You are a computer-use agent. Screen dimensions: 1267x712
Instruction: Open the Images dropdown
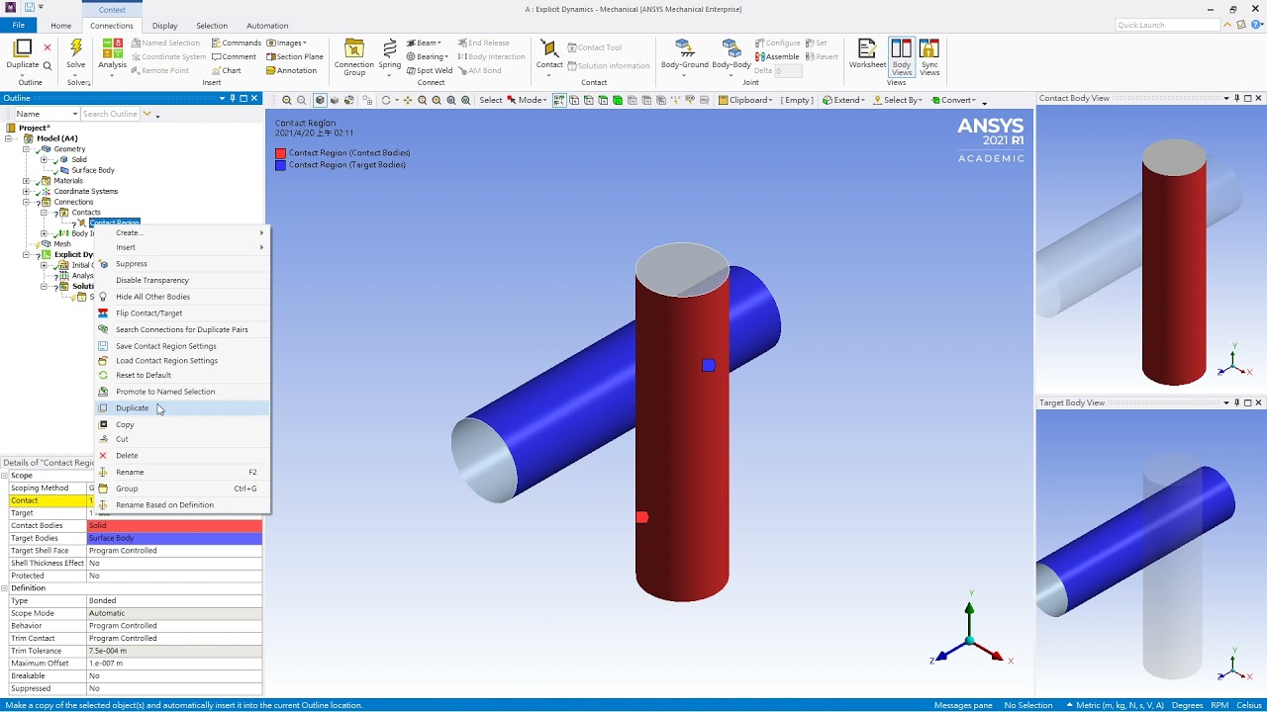pos(287,43)
